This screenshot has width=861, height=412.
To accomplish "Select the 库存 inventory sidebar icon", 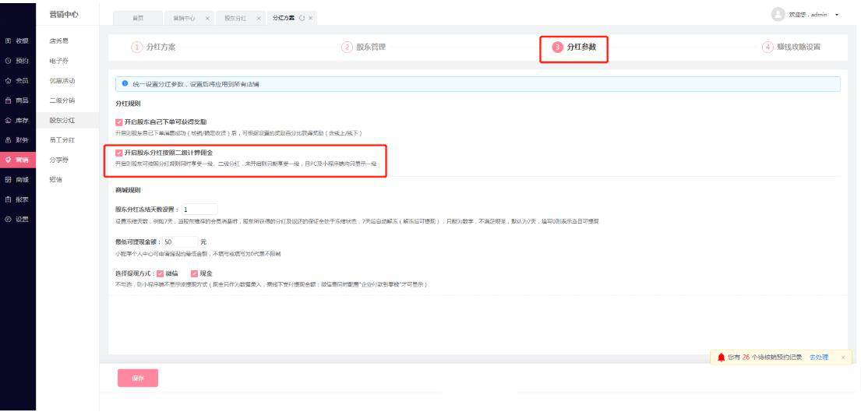I will point(9,120).
